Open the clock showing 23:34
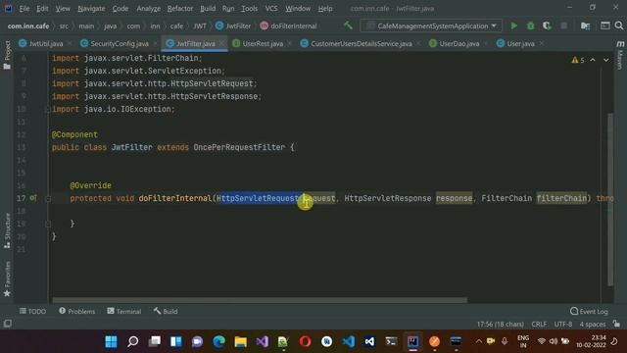This screenshot has width=627, height=353. (x=592, y=341)
